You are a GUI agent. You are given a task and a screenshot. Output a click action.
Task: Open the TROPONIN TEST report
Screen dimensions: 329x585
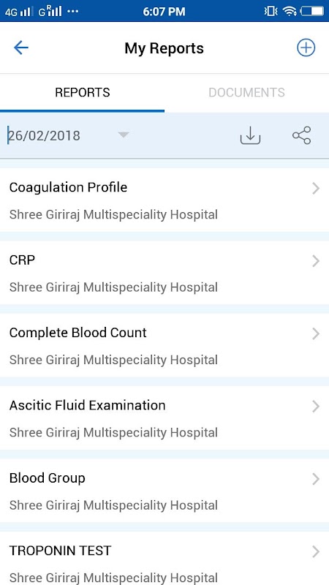pyautogui.click(x=164, y=558)
